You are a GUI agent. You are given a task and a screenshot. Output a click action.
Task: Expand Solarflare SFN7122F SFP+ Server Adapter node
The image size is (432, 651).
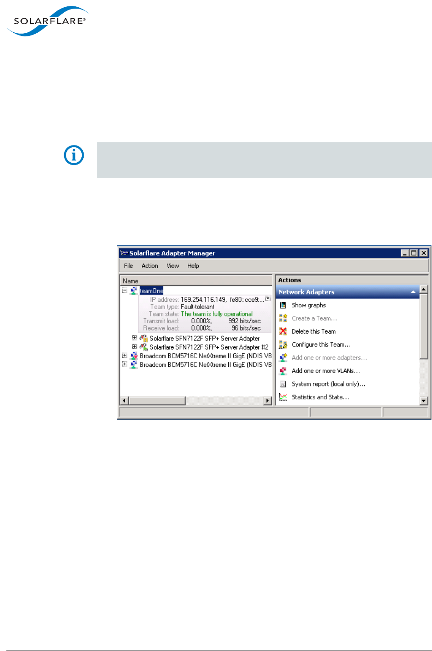point(135,338)
